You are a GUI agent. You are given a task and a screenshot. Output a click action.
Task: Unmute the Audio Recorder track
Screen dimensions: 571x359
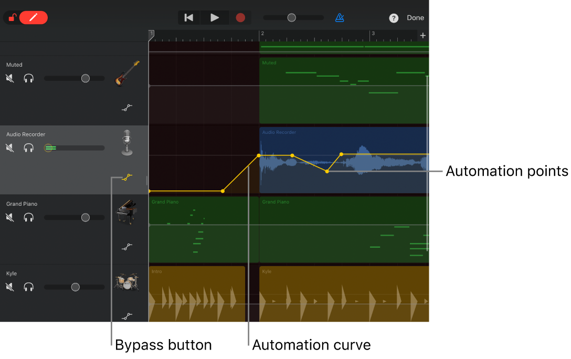(9, 147)
